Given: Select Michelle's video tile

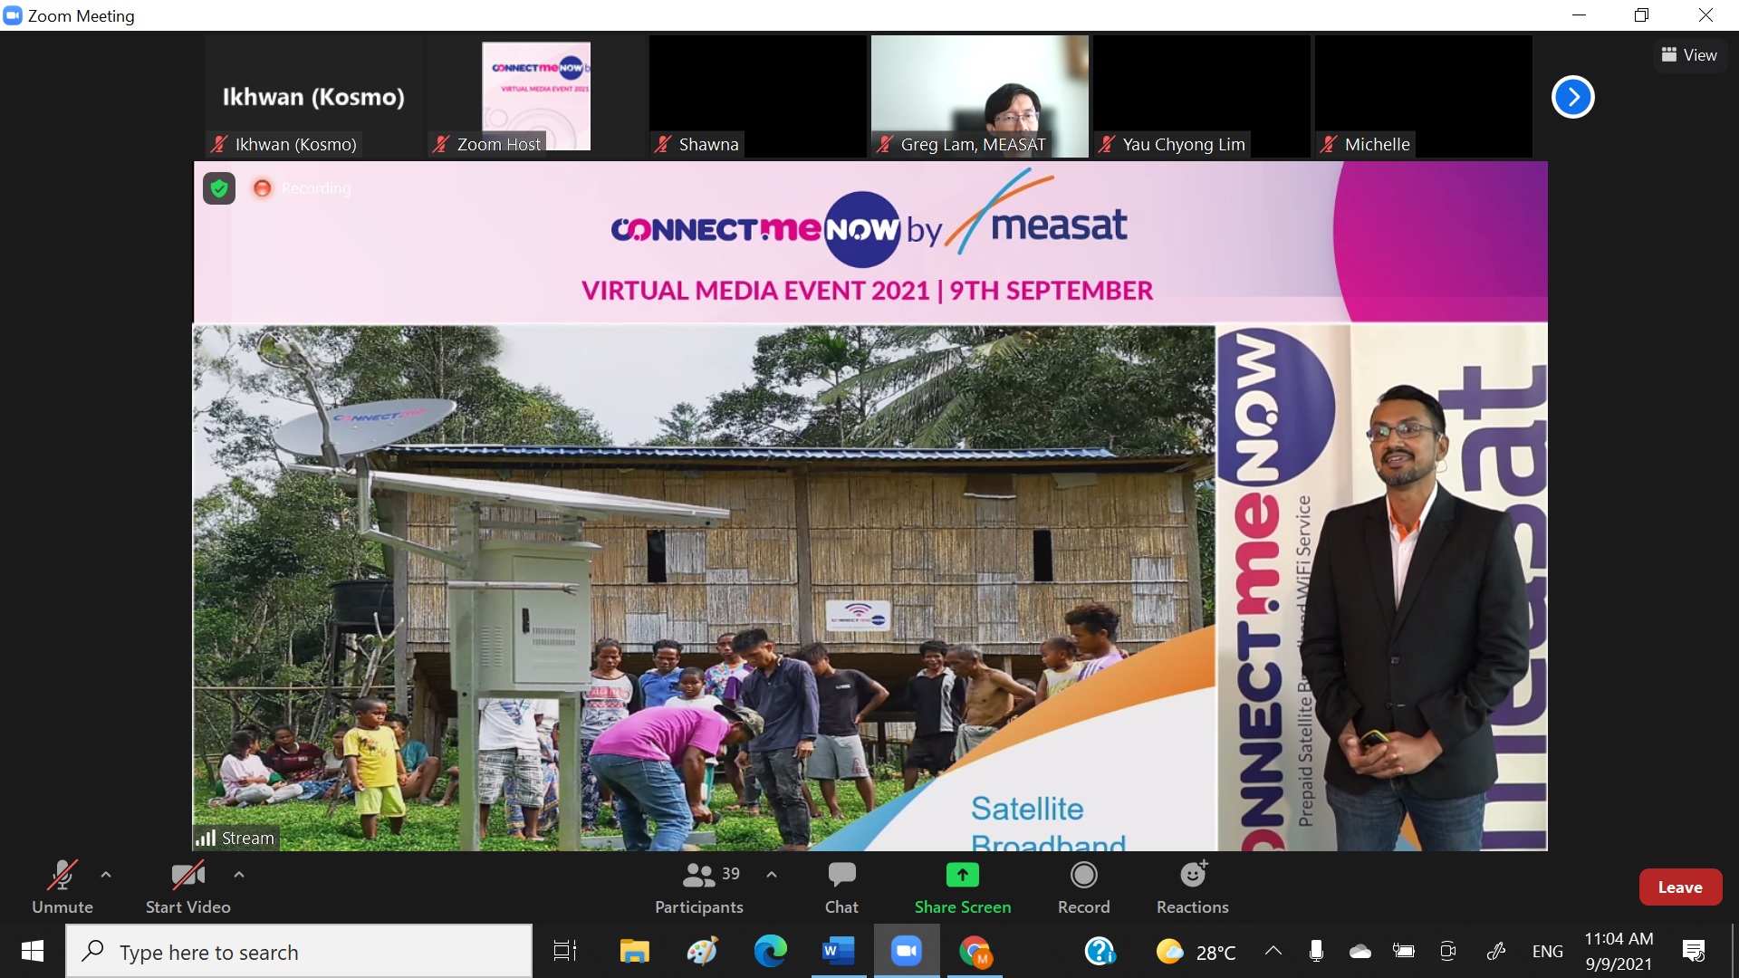Looking at the screenshot, I should point(1423,97).
